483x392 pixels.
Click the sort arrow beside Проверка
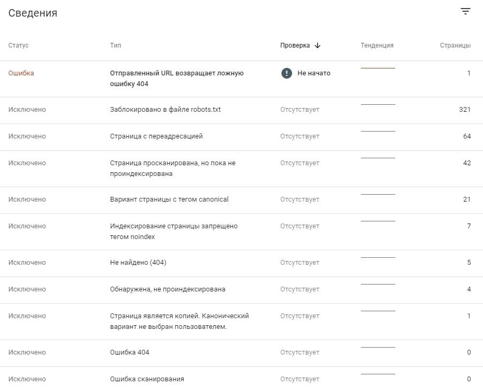318,45
